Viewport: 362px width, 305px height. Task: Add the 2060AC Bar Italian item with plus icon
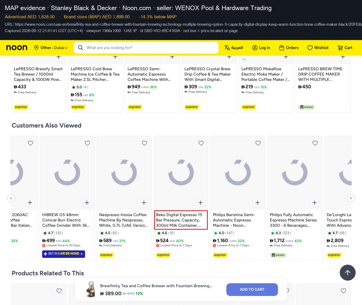(x=30, y=203)
